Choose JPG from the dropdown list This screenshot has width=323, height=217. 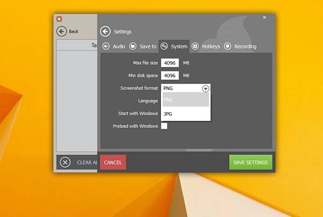[x=186, y=114]
